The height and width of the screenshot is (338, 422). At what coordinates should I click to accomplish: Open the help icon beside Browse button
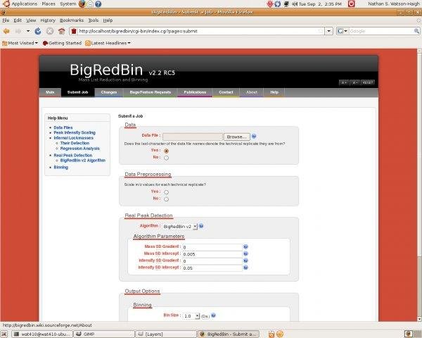coord(254,137)
